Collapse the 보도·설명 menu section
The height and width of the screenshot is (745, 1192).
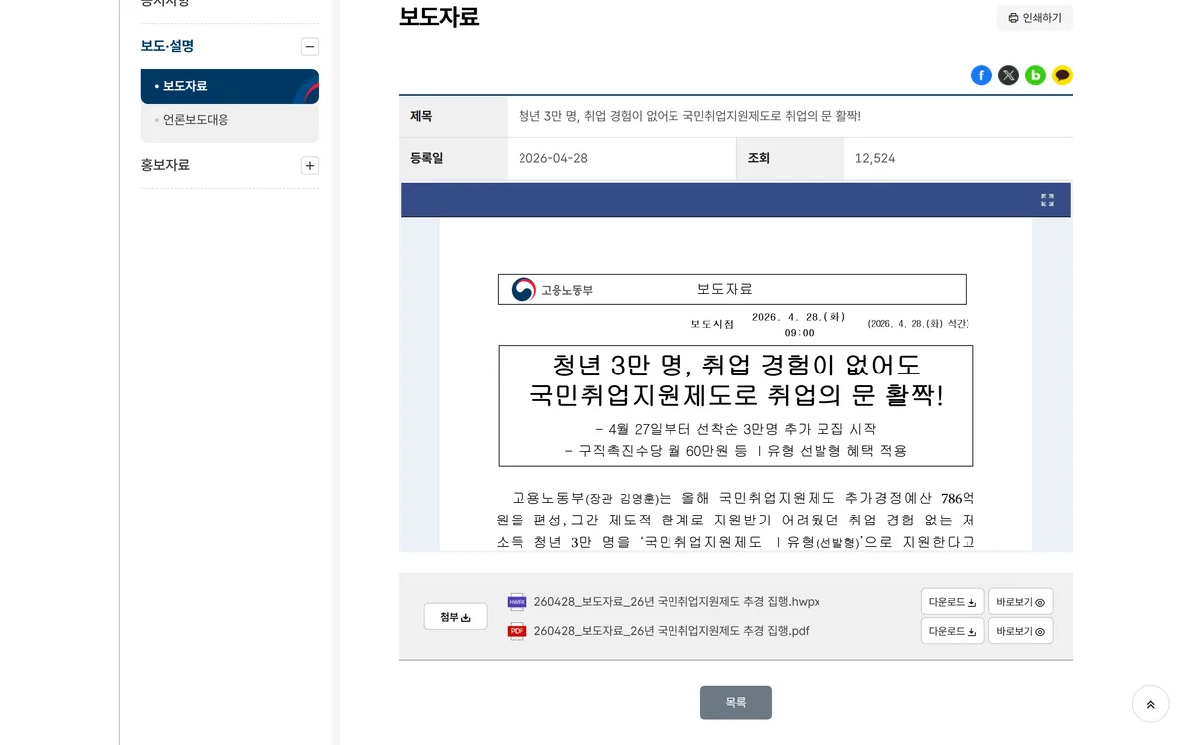pyautogui.click(x=310, y=46)
